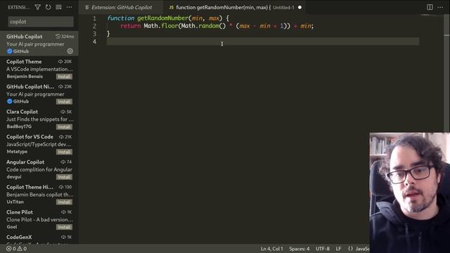Click download count icon for Copilot Theme

point(60,62)
